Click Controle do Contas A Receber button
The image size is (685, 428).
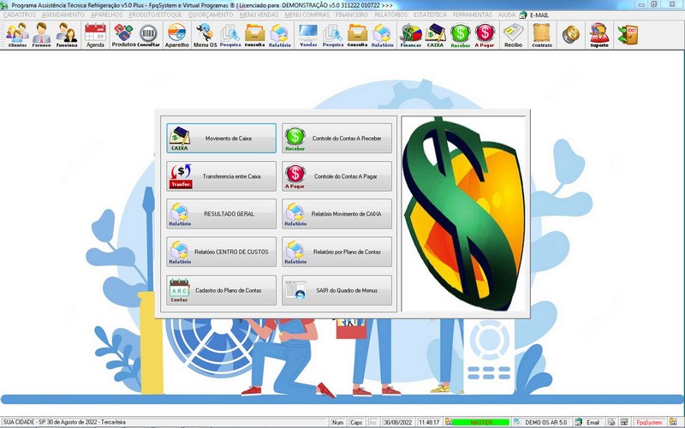tap(337, 138)
